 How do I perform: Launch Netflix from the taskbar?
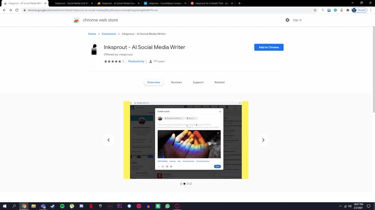[91, 206]
